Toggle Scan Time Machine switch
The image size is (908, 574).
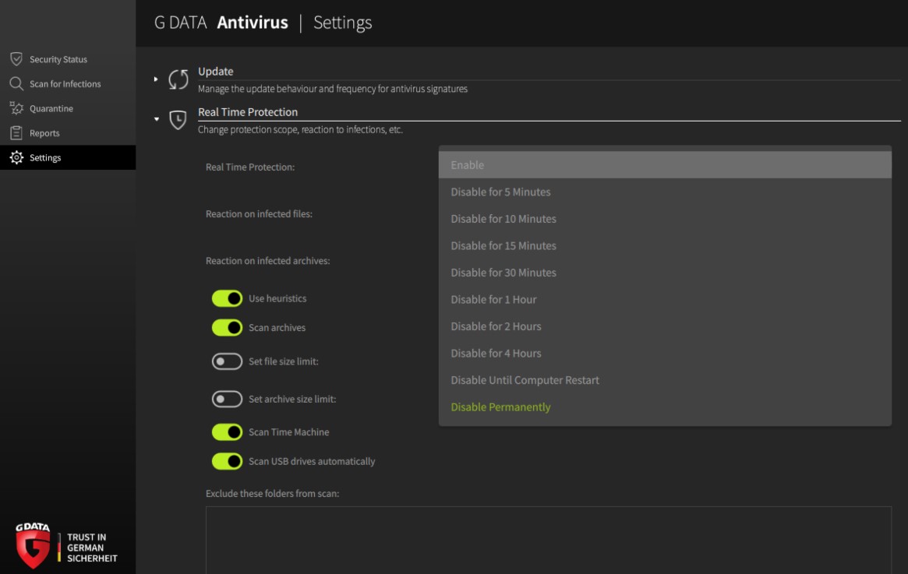(227, 431)
